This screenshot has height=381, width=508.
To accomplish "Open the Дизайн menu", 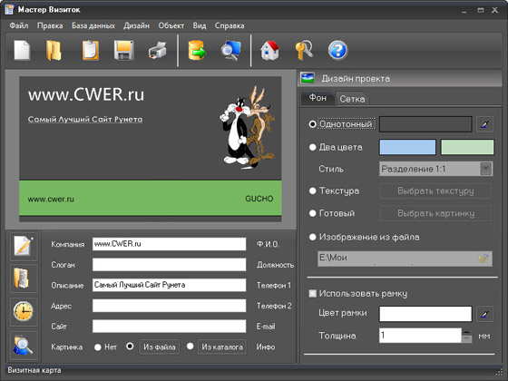I will pos(136,25).
